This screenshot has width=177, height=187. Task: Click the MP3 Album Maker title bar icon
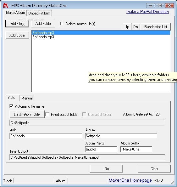pos(5,5)
